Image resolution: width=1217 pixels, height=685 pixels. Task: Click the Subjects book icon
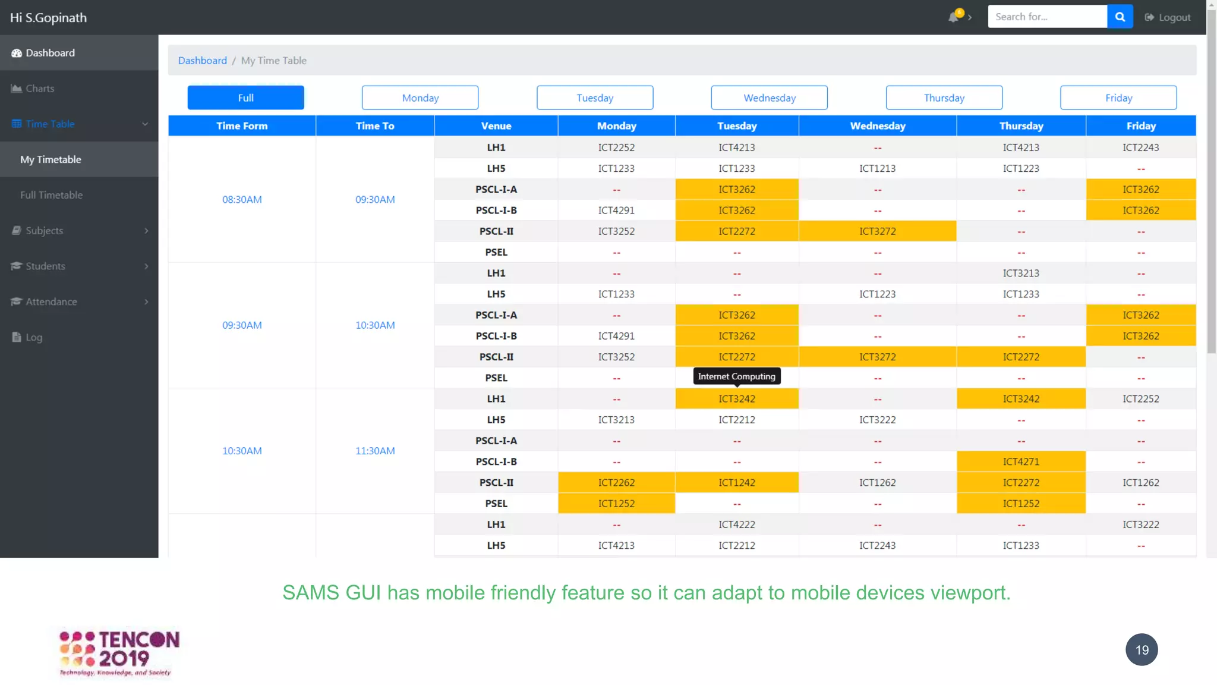(16, 231)
